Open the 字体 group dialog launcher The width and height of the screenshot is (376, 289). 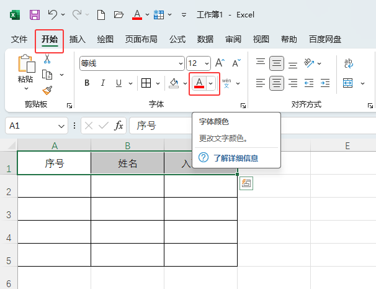(243, 106)
